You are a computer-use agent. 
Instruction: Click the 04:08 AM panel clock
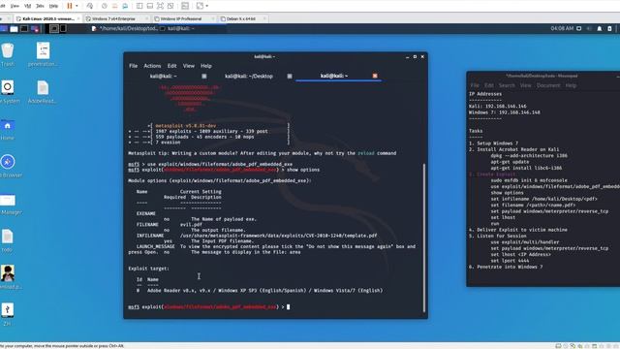[562, 28]
